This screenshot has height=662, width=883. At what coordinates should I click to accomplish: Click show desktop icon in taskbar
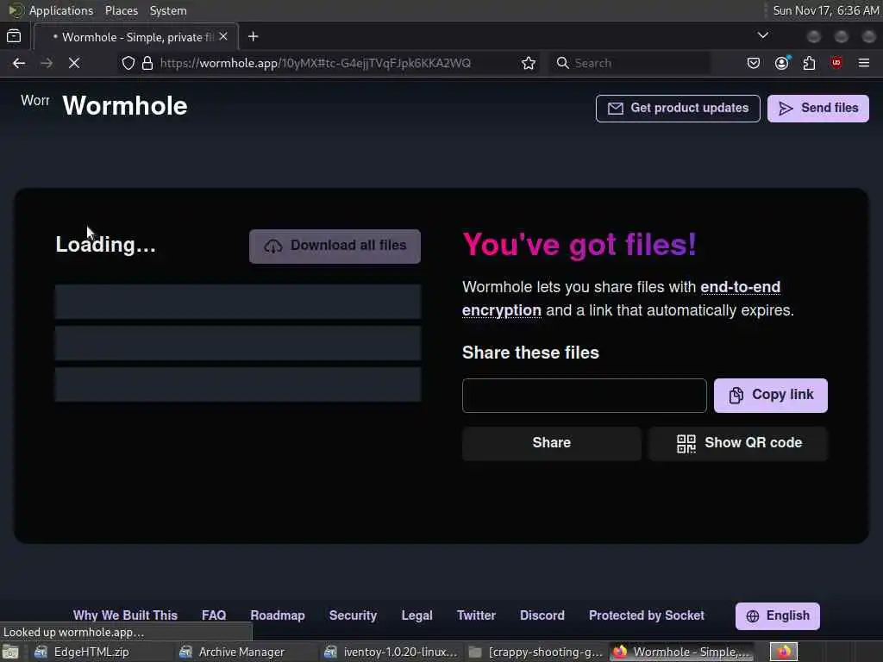tap(10, 652)
